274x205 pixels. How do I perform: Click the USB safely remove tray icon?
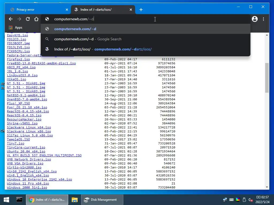pos(244,200)
